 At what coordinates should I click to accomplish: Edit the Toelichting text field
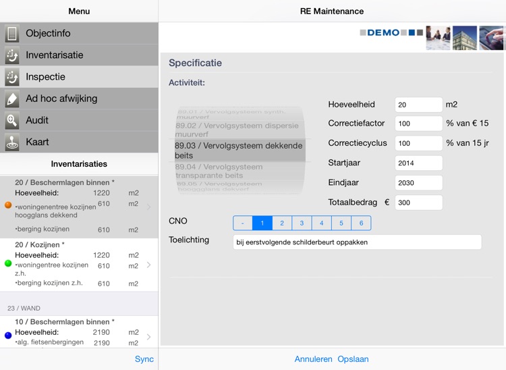[x=357, y=242]
